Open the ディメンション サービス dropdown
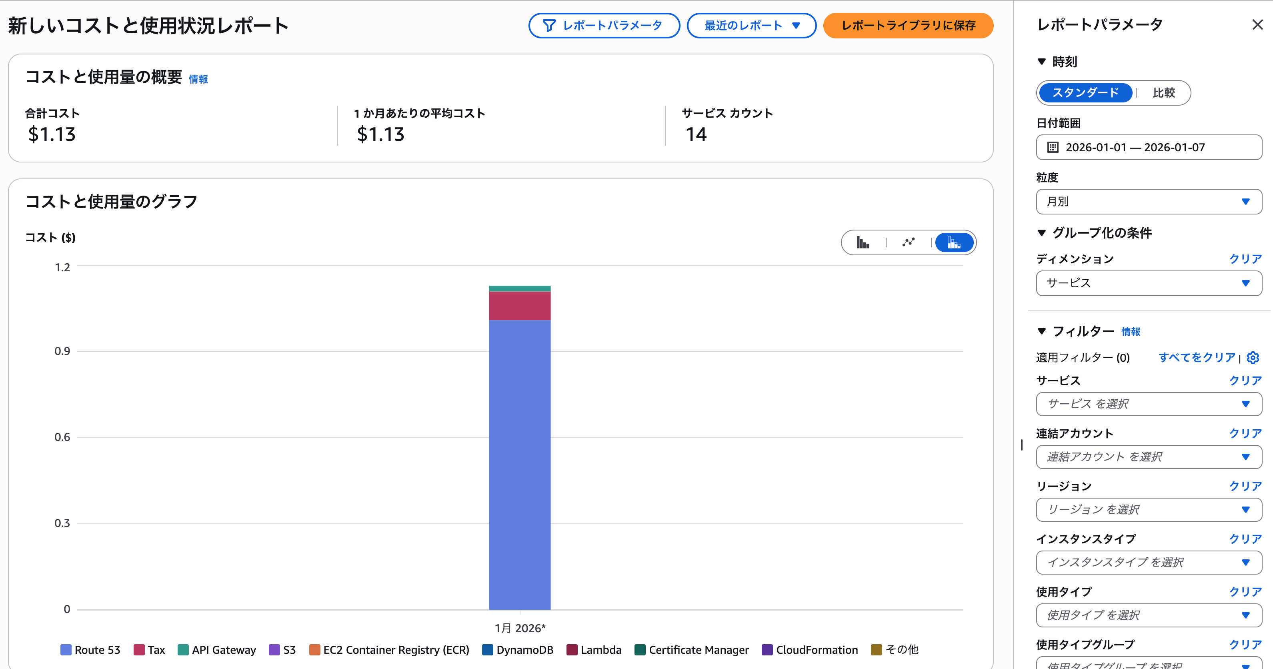 tap(1149, 283)
